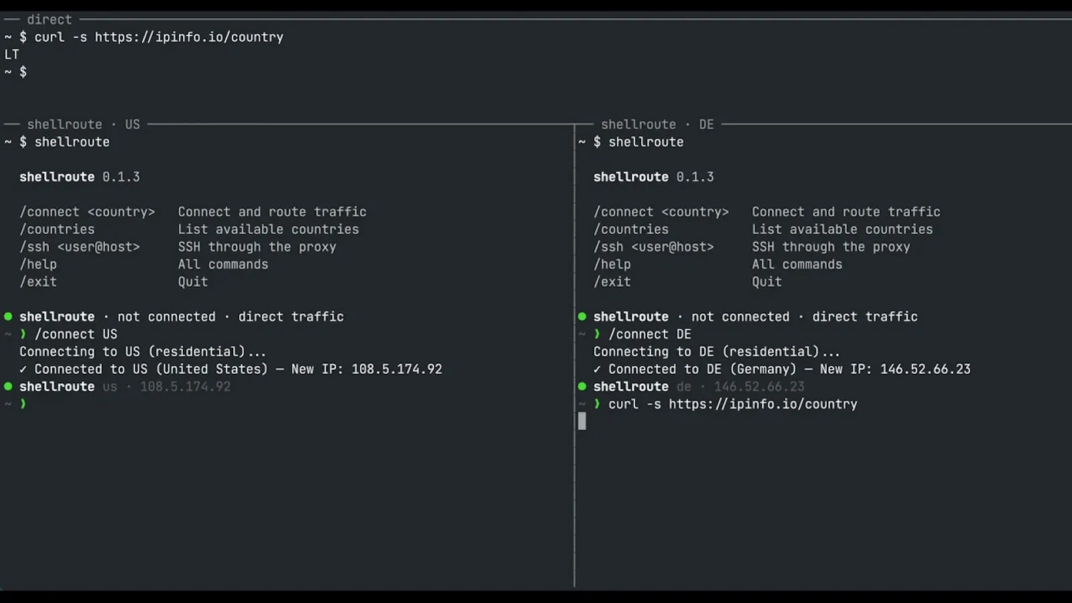Click the 'shellroute · DE' pane title
The width and height of the screenshot is (1072, 603).
coord(657,124)
